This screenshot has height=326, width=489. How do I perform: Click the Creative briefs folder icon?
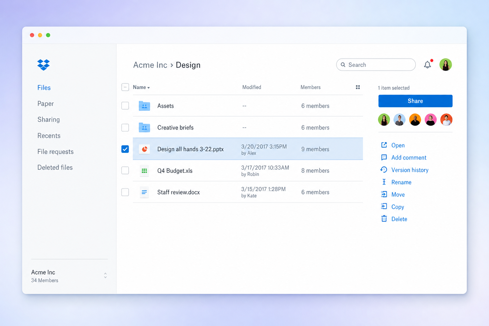(x=144, y=127)
